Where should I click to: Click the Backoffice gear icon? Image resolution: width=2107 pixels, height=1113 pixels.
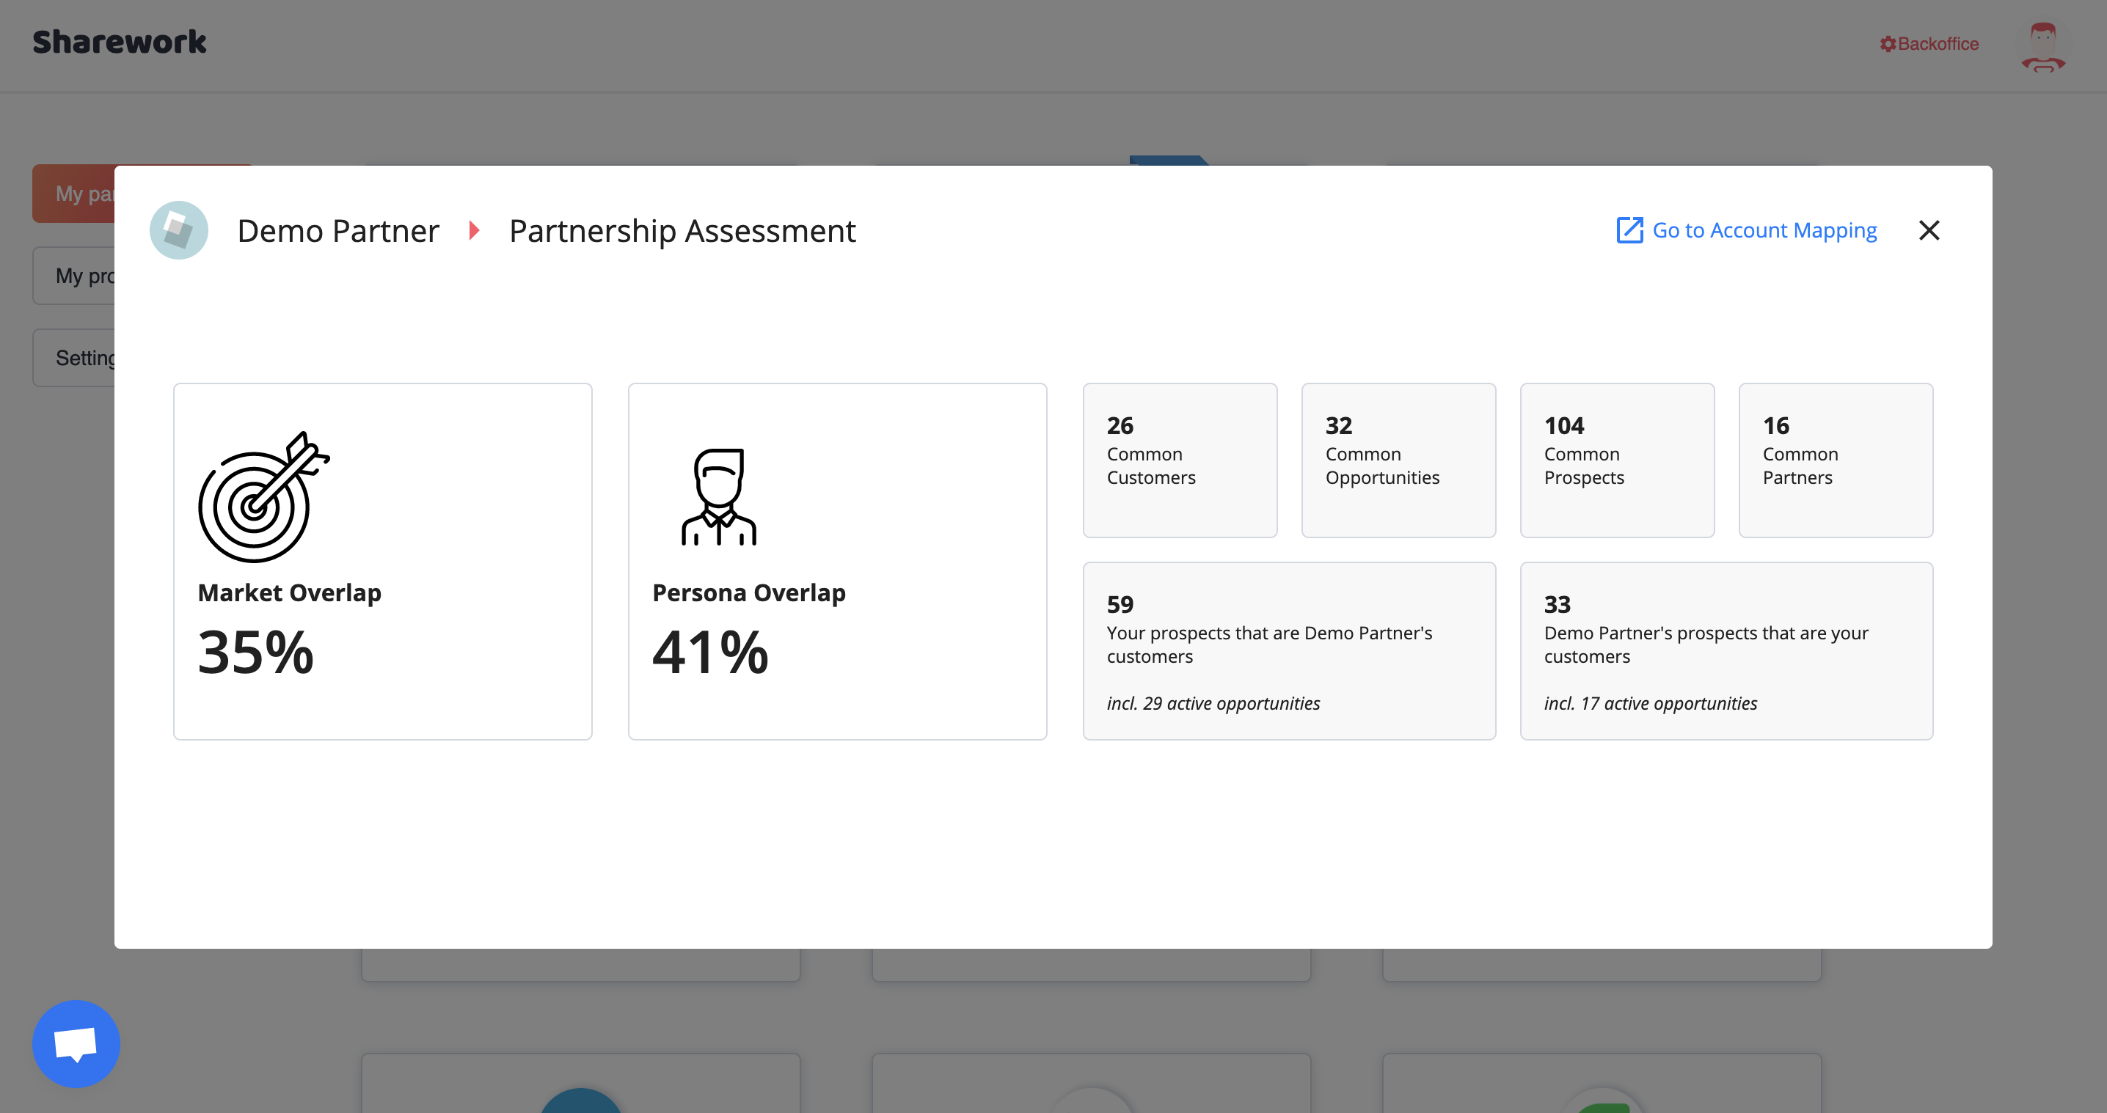point(1888,44)
